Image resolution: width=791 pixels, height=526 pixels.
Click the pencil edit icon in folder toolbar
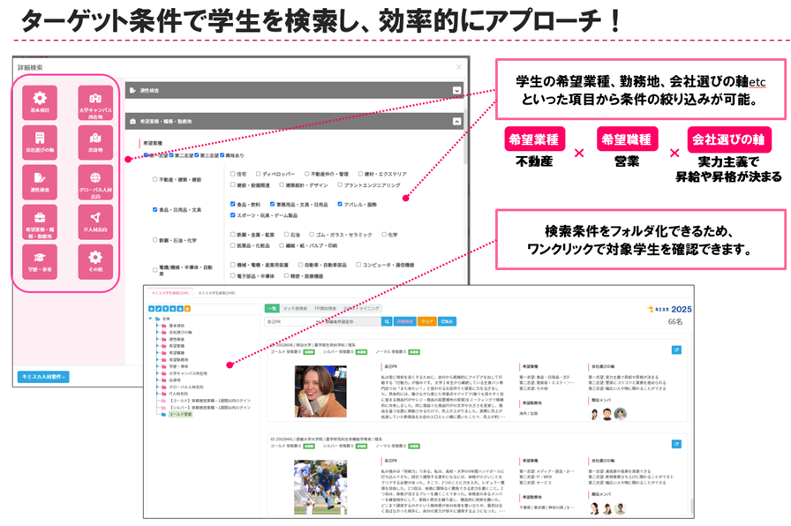pos(158,309)
